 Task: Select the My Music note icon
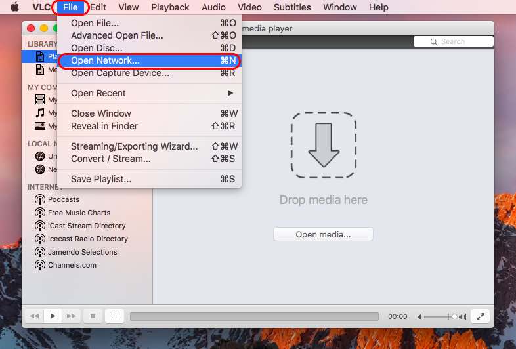[x=40, y=113]
